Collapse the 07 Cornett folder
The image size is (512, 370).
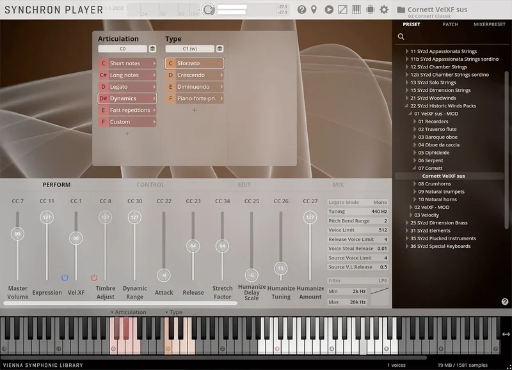coord(414,168)
